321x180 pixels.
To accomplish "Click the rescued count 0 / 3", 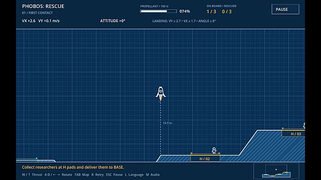I will coord(227,12).
